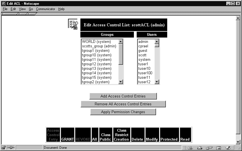Viewport: 242px width, 151px height.
Task: Select scotts_group (admin) in Groups list
Action: pos(100,46)
